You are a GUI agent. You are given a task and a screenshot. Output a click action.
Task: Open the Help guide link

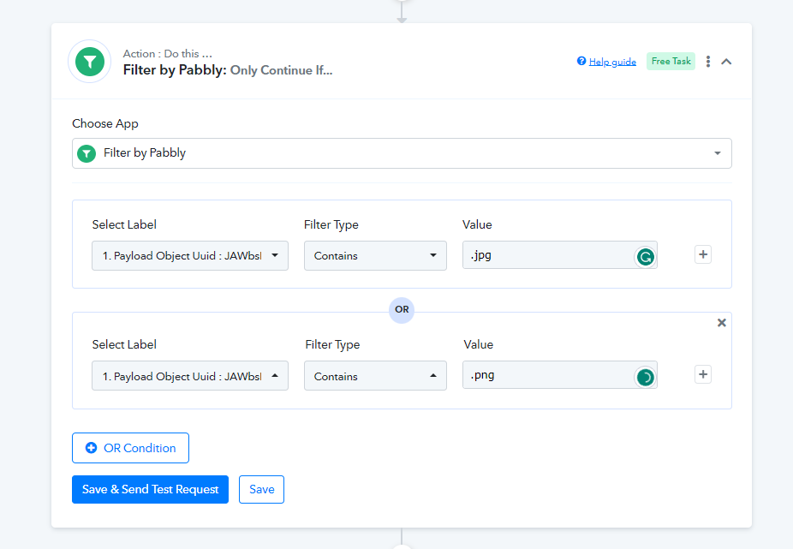(612, 62)
